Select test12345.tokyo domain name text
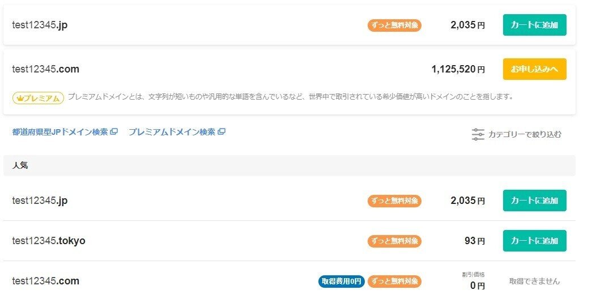Screen dimensions: 596x294 [x=49, y=241]
